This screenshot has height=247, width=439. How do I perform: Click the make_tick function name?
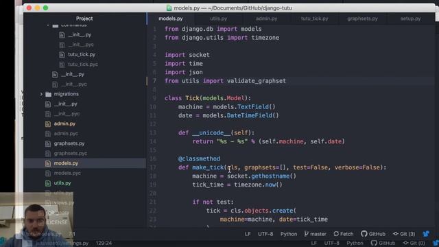coord(208,167)
